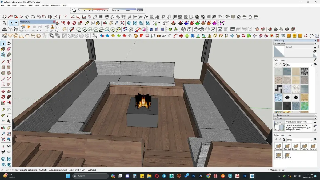Collapse the Materials panel

275,43
